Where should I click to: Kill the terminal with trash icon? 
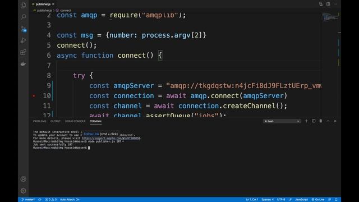321,121
